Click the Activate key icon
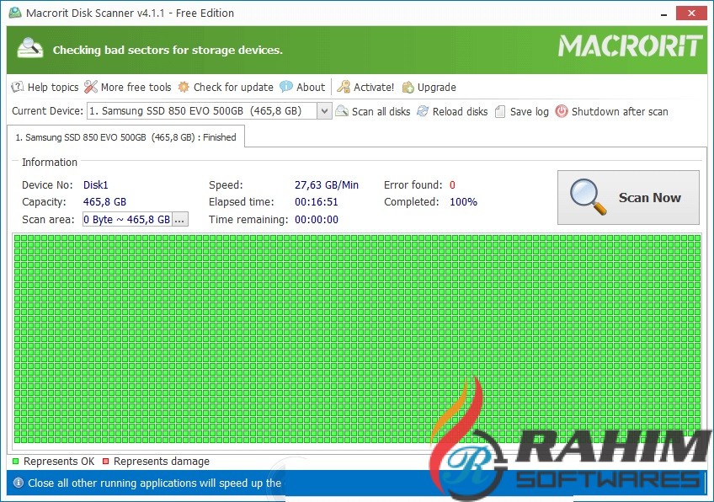714x502 pixels. coord(344,87)
